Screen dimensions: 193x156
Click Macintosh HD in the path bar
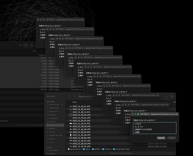coord(74,149)
